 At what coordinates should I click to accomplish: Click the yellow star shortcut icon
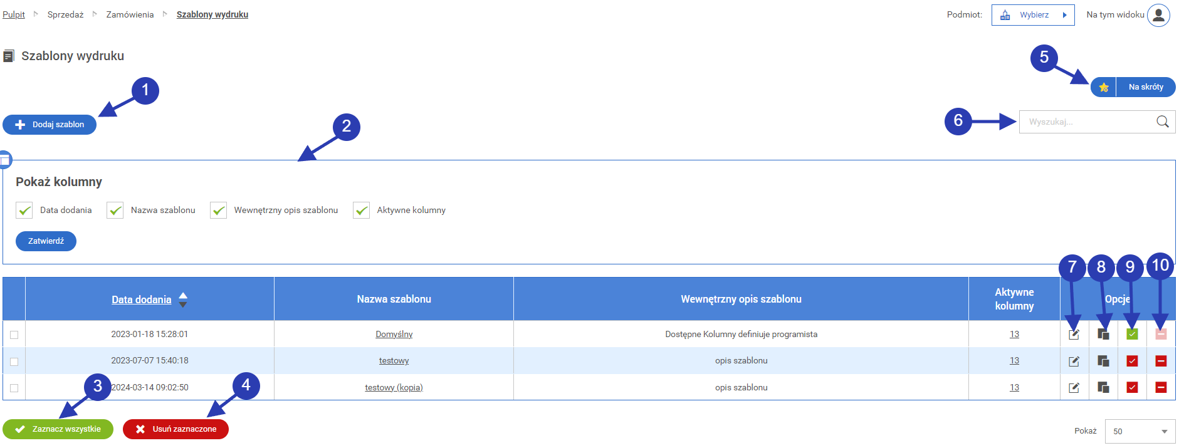pyautogui.click(x=1104, y=88)
